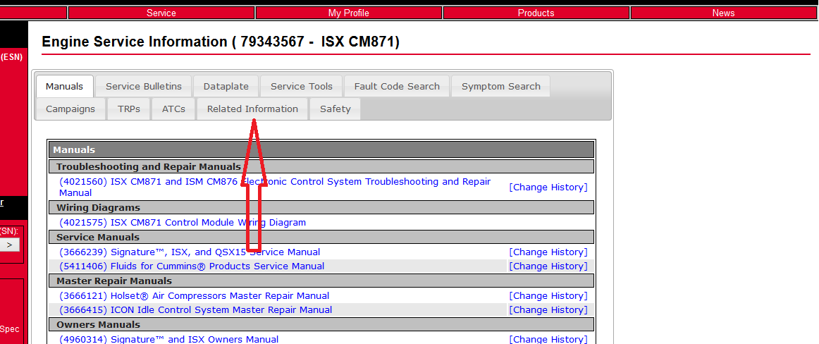The width and height of the screenshot is (819, 344).
Task: Open 3666415 ICON Idle Control System manual
Action: pos(195,310)
